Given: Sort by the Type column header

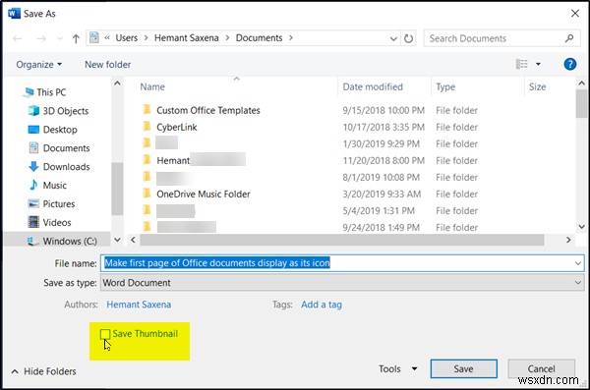Looking at the screenshot, I should pyautogui.click(x=445, y=86).
